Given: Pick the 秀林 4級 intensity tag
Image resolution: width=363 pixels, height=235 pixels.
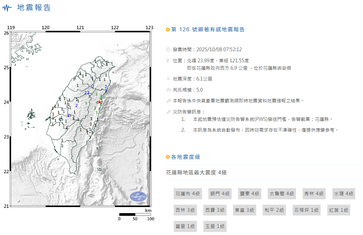Looking at the screenshot, I should pos(314,194).
